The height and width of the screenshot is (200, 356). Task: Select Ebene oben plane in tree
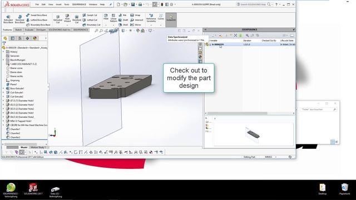pyautogui.click(x=14, y=72)
